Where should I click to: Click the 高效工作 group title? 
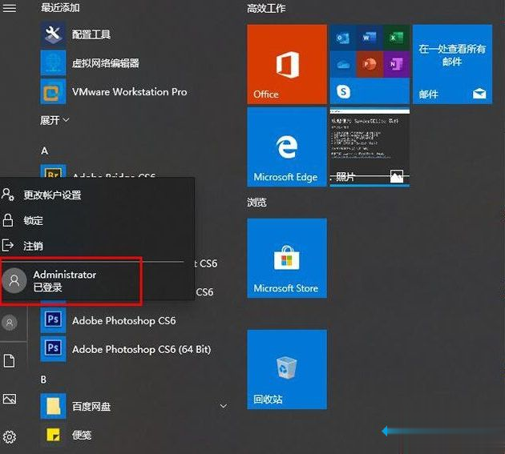[266, 8]
